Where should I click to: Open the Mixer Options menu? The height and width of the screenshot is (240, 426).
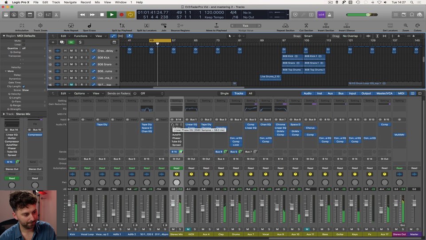[x=81, y=93]
